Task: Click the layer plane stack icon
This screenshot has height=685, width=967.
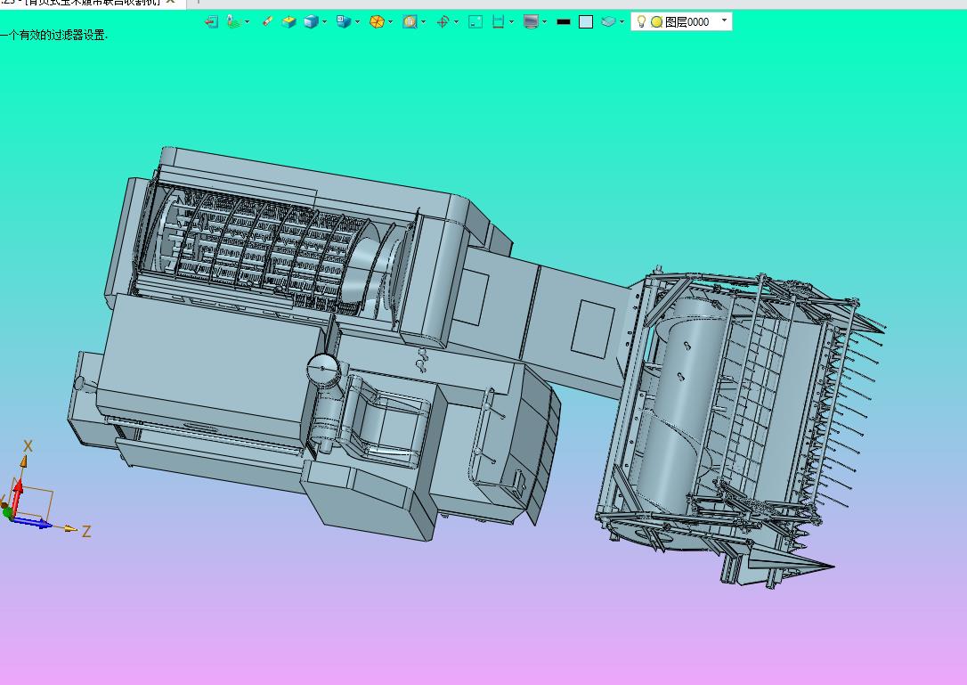Action: pos(609,22)
